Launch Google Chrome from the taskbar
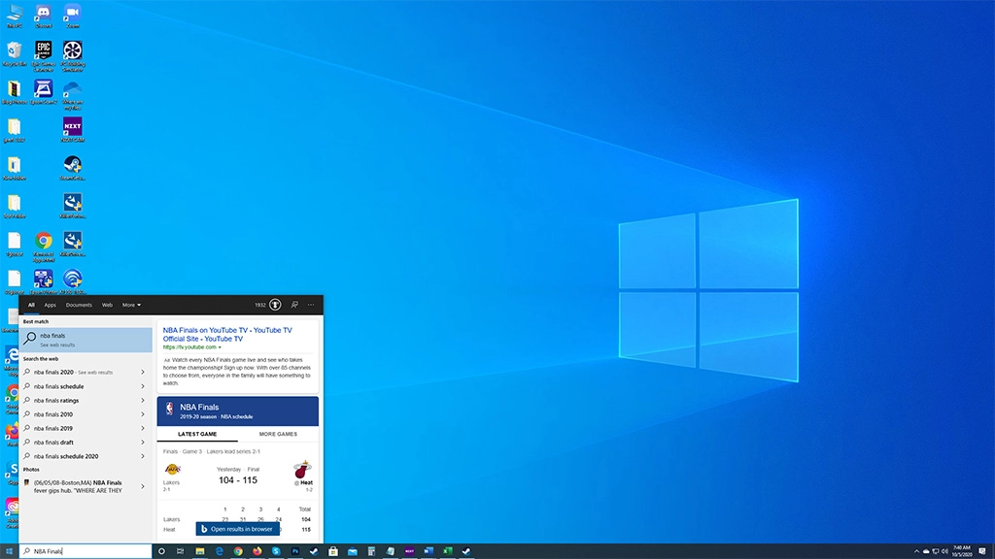The height and width of the screenshot is (559, 995). point(238,551)
